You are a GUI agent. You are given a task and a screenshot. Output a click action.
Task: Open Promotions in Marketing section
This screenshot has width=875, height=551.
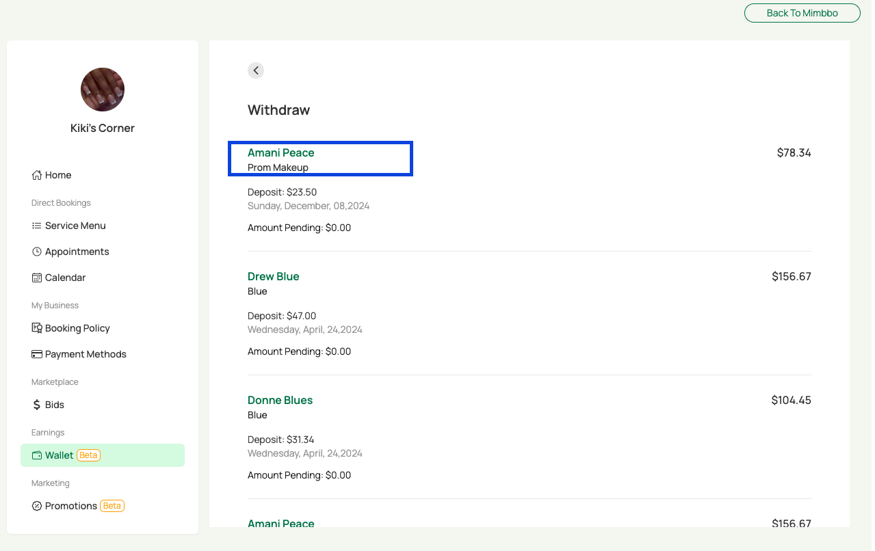pyautogui.click(x=103, y=506)
